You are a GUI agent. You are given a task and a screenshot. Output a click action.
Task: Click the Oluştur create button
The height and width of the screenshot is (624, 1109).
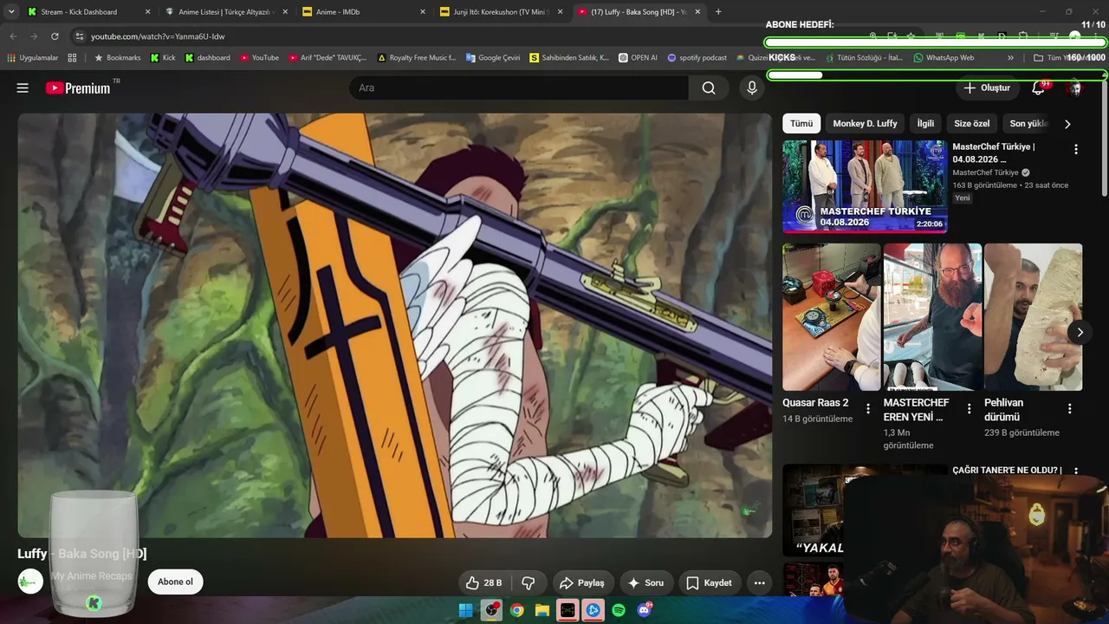click(x=987, y=88)
